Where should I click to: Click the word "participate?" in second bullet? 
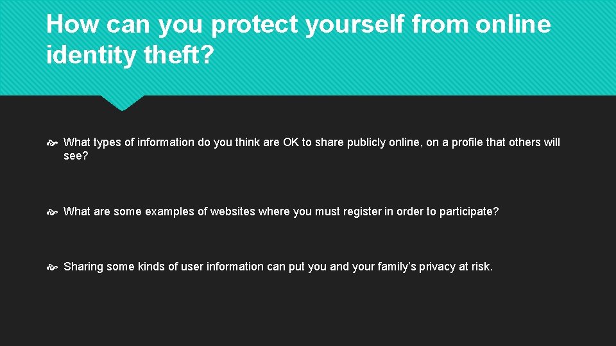[469, 212]
